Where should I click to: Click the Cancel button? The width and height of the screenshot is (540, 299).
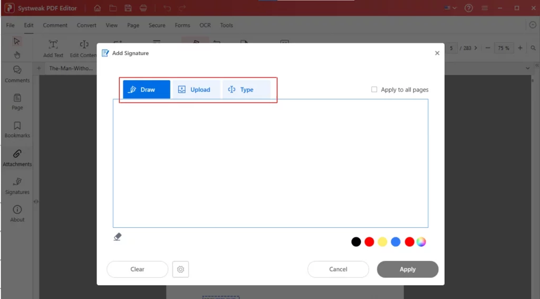pyautogui.click(x=338, y=269)
